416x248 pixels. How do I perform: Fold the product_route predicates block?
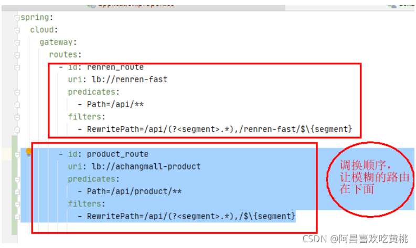tap(17, 179)
